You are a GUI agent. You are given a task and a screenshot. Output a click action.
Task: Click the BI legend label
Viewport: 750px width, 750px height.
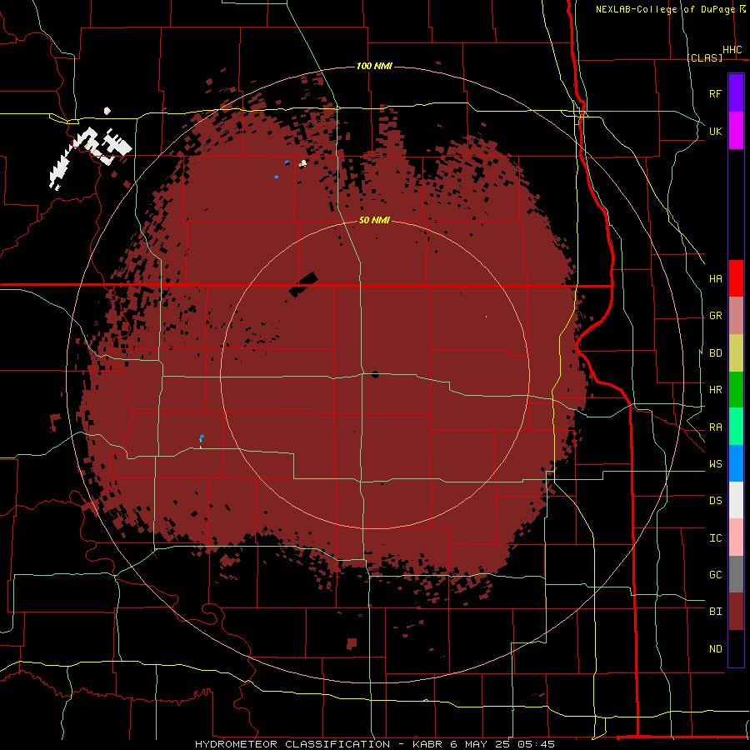(715, 612)
